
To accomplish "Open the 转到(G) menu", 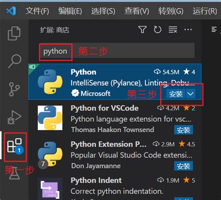I will [171, 11].
